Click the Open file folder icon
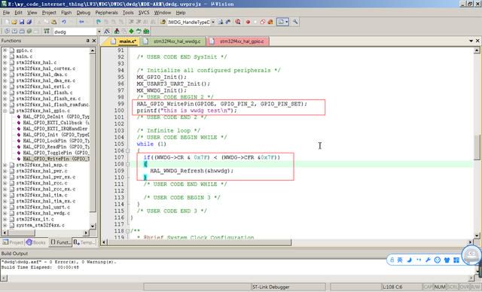Screen dimensions: 482x292 14,22
